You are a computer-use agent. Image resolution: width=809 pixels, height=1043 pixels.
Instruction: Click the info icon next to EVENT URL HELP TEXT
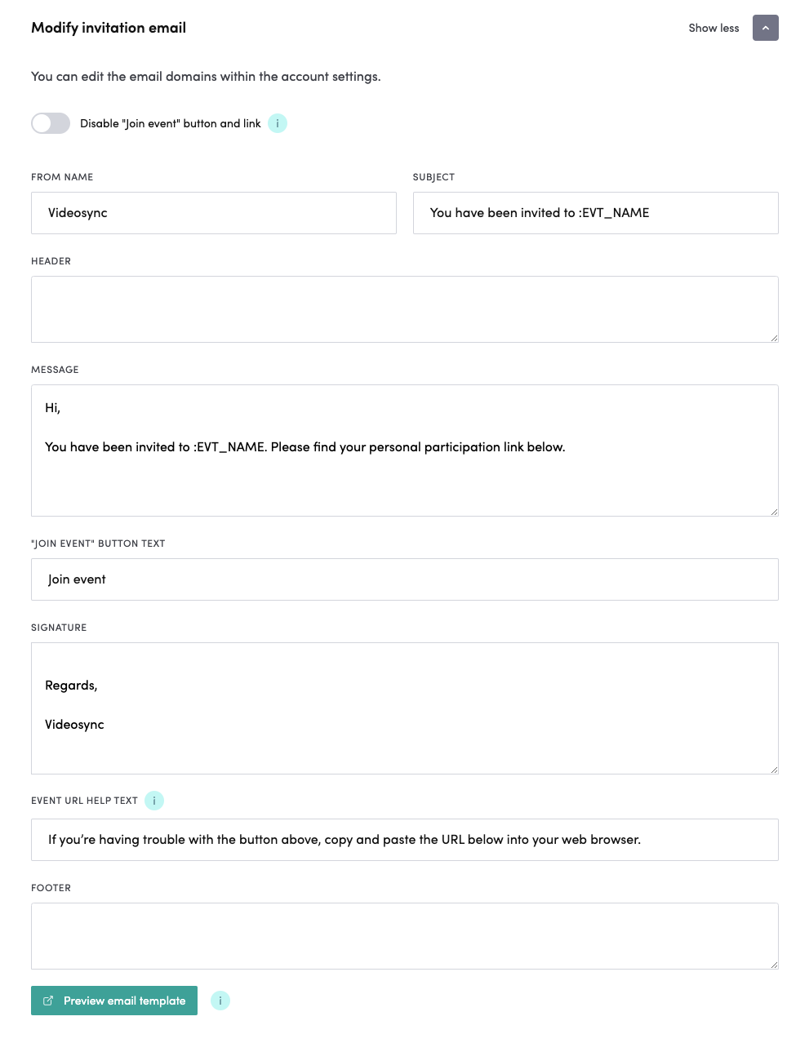[154, 801]
